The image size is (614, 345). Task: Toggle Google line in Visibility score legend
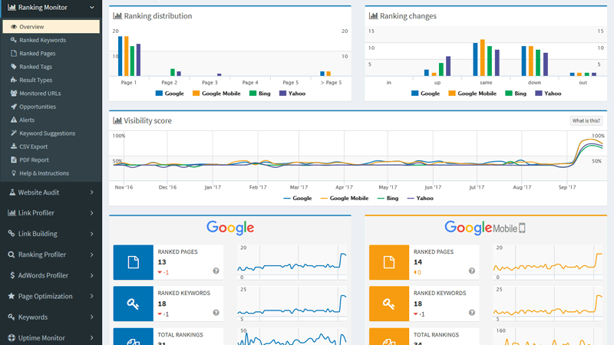298,199
